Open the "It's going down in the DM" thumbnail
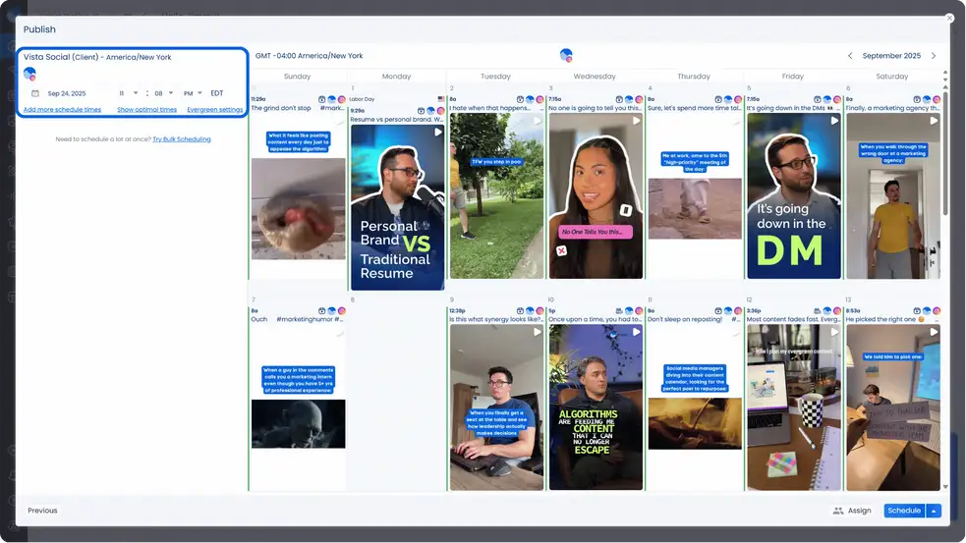Viewport: 966px width, 543px height. pos(793,196)
